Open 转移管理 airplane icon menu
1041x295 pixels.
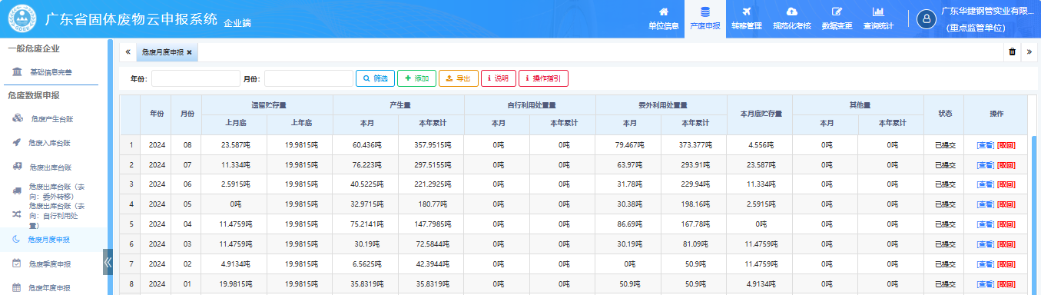point(746,18)
